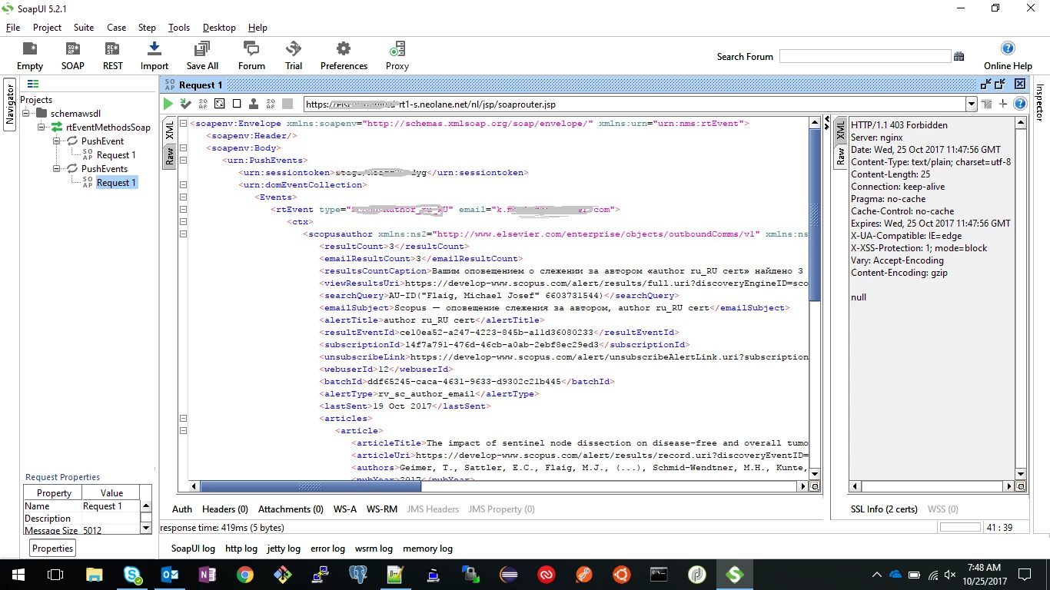The height and width of the screenshot is (590, 1050).
Task: Open SSL Info (2 certs) tab
Action: 884,509
